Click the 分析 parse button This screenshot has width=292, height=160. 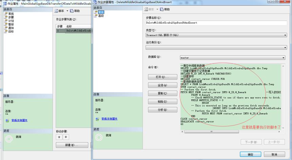pos(163,110)
